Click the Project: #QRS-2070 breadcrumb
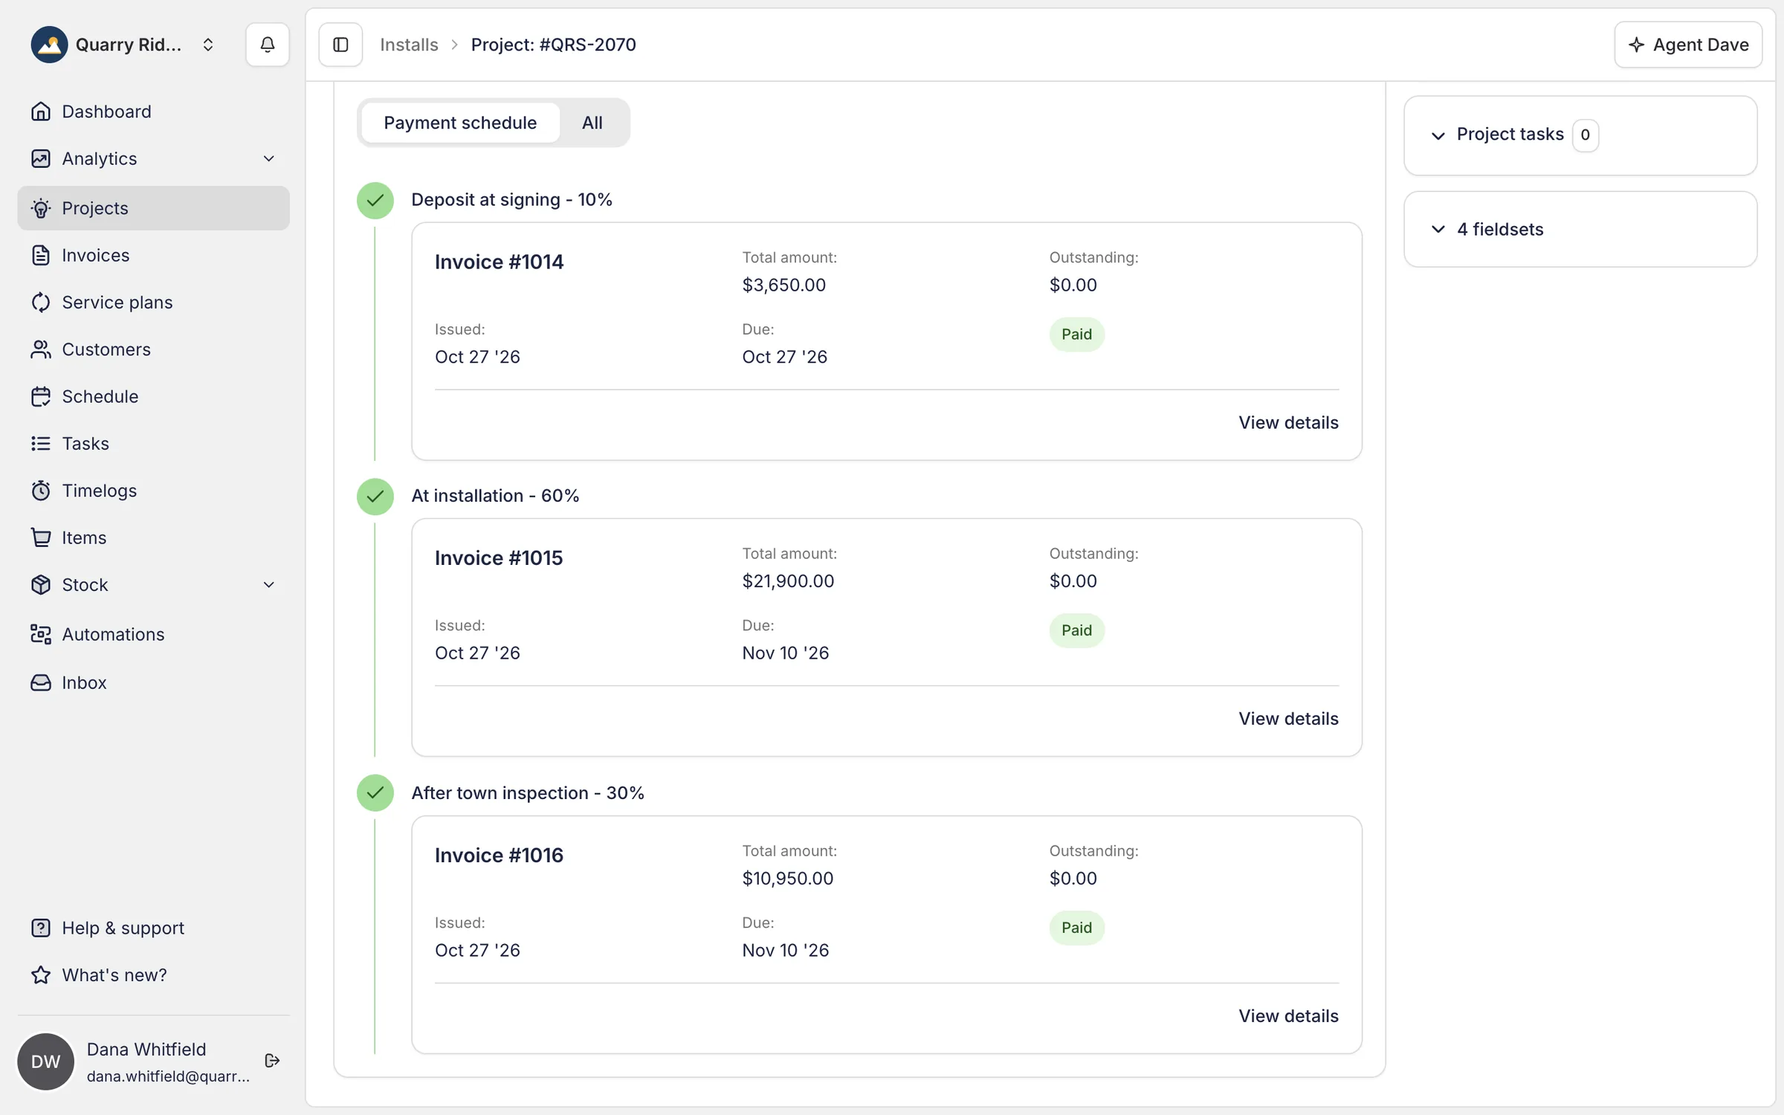Image resolution: width=1784 pixels, height=1115 pixels. point(554,45)
